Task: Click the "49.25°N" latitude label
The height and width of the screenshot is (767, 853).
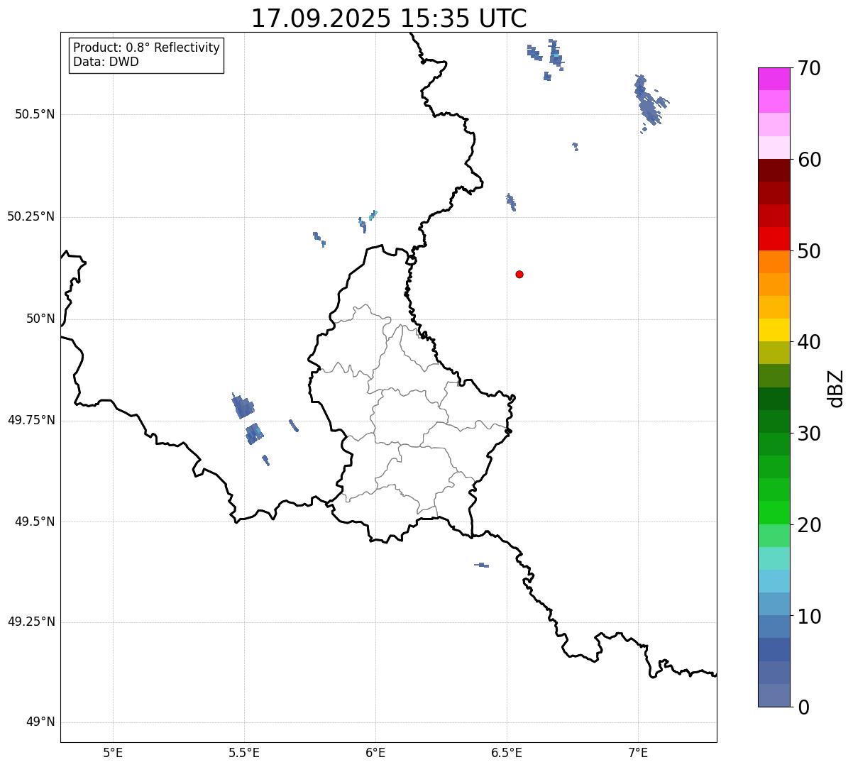Action: [31, 622]
